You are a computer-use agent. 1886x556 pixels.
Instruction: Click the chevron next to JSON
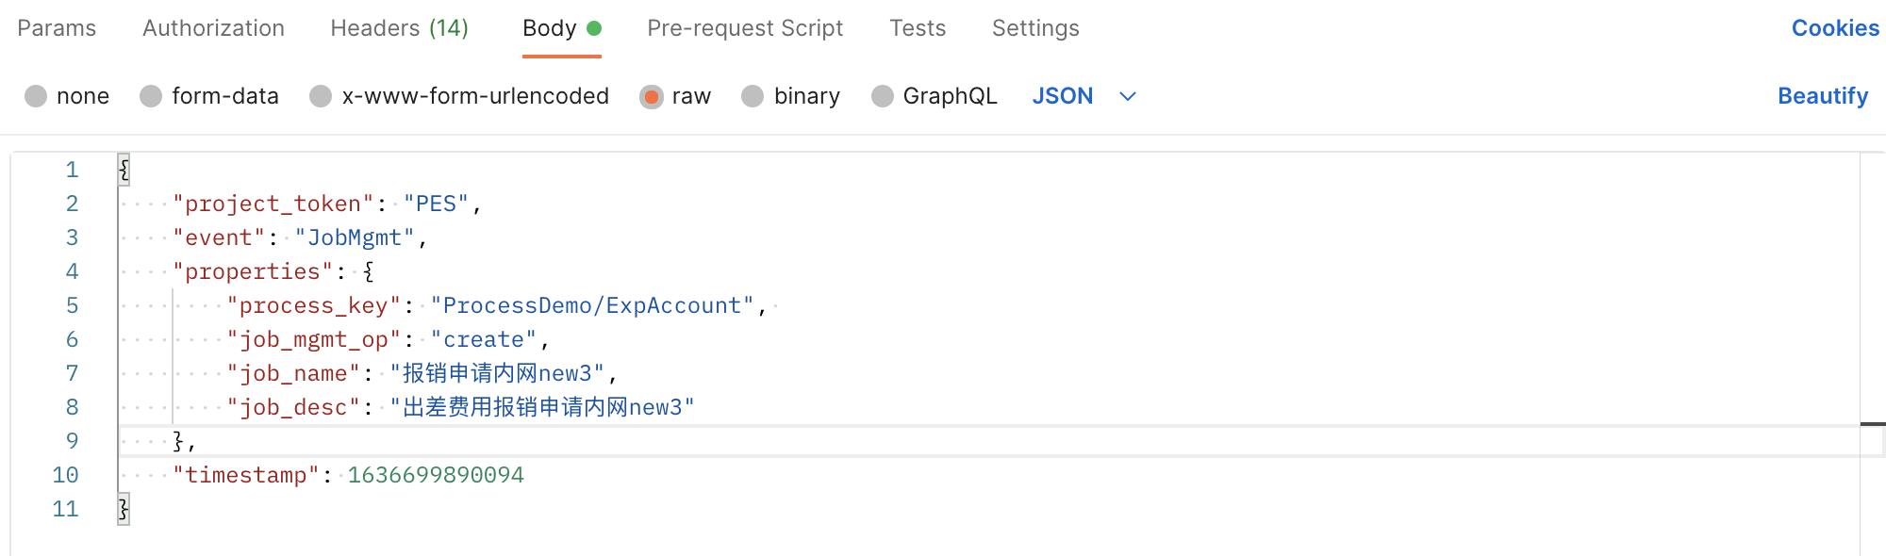click(x=1128, y=96)
